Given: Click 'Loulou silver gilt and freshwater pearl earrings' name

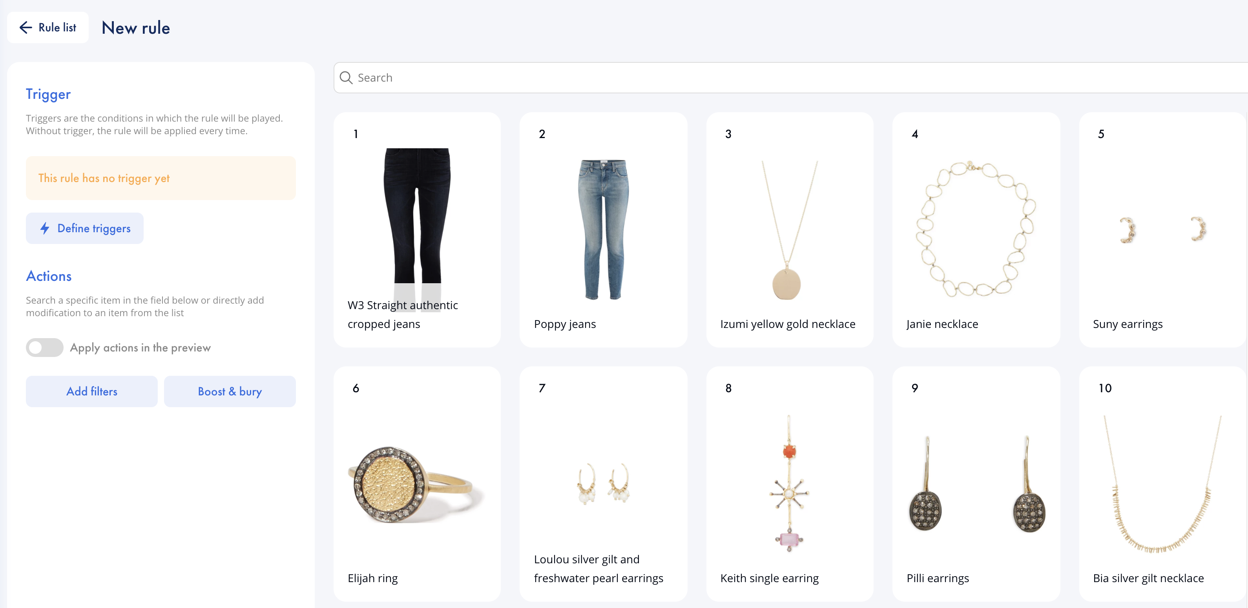Looking at the screenshot, I should 598,569.
